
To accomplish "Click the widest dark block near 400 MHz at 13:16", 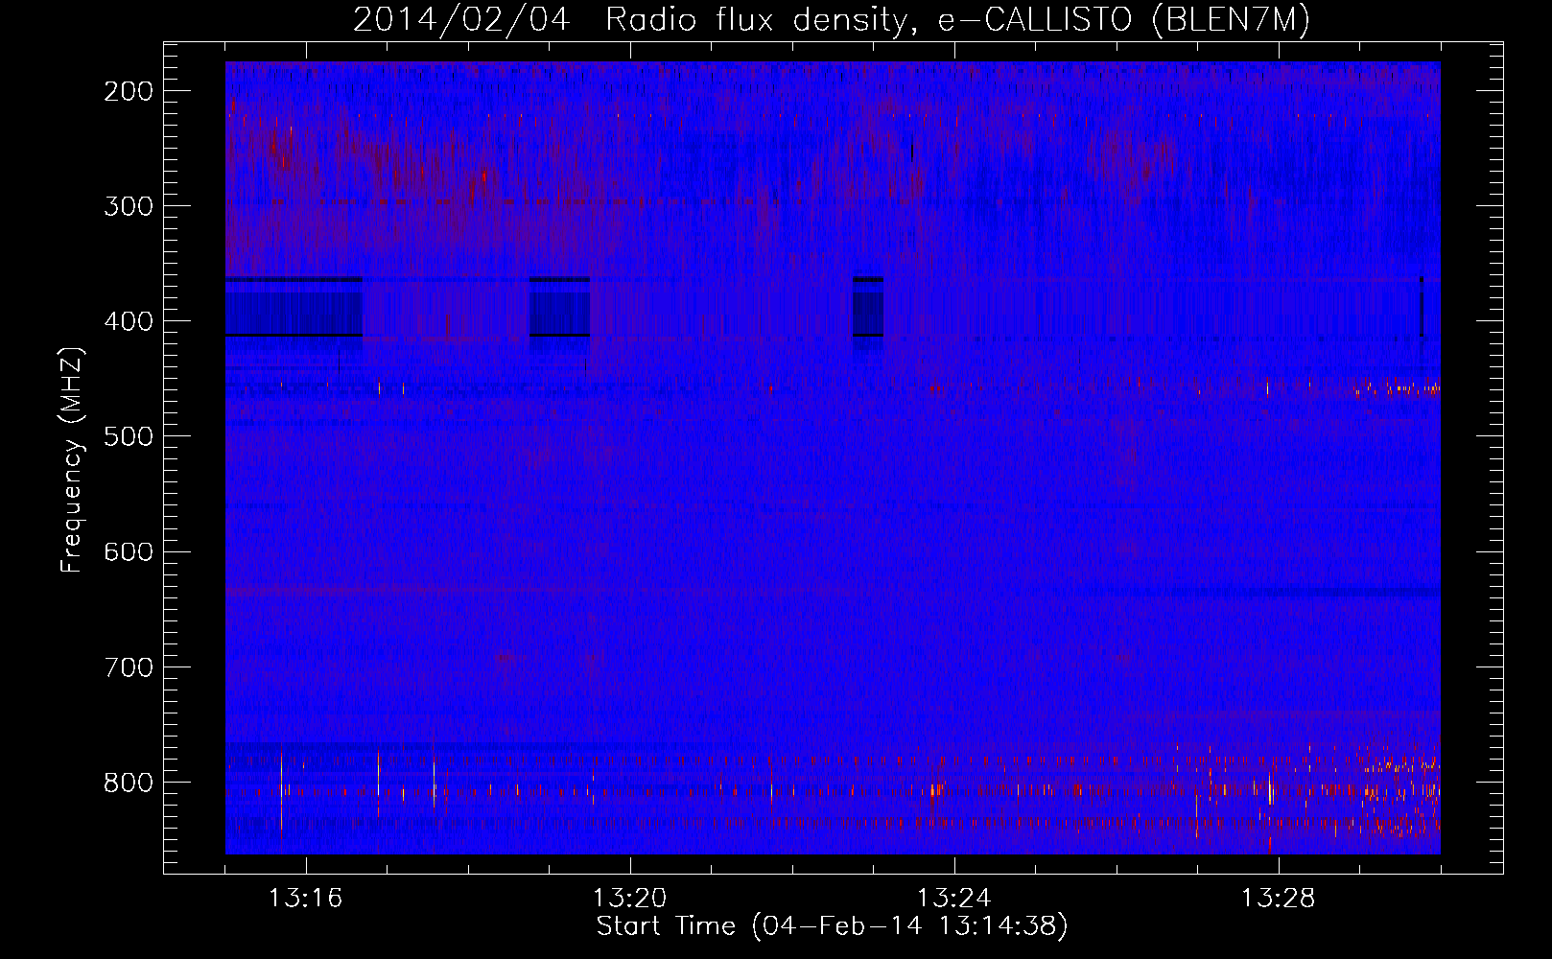I will [x=294, y=307].
